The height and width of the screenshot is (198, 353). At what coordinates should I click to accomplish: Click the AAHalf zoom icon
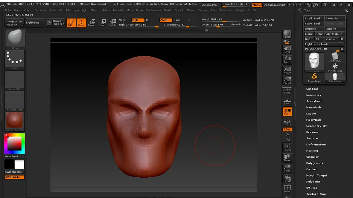pos(287,80)
